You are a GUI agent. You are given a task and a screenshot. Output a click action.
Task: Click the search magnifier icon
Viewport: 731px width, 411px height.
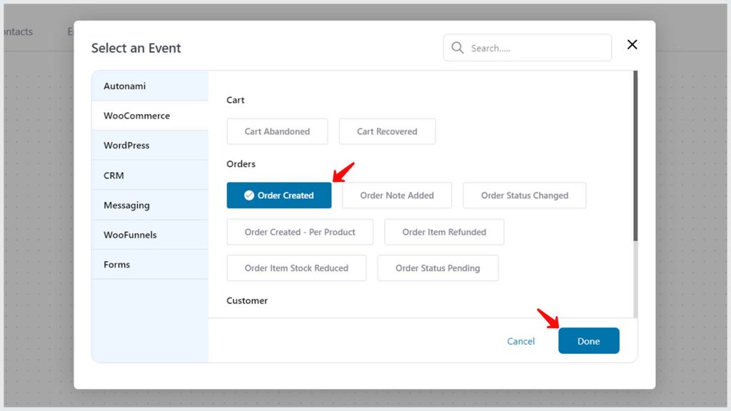(x=458, y=47)
